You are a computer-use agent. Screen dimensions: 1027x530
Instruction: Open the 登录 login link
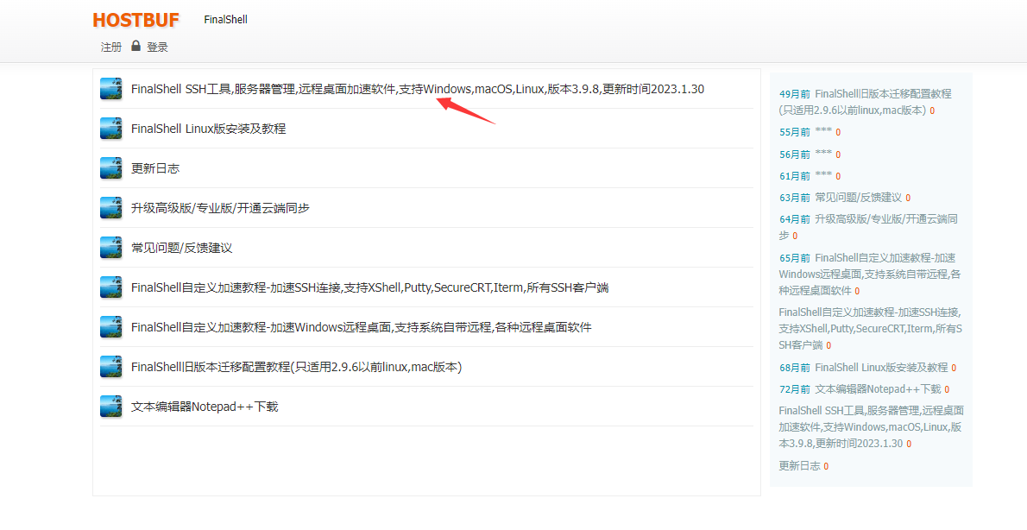[157, 47]
